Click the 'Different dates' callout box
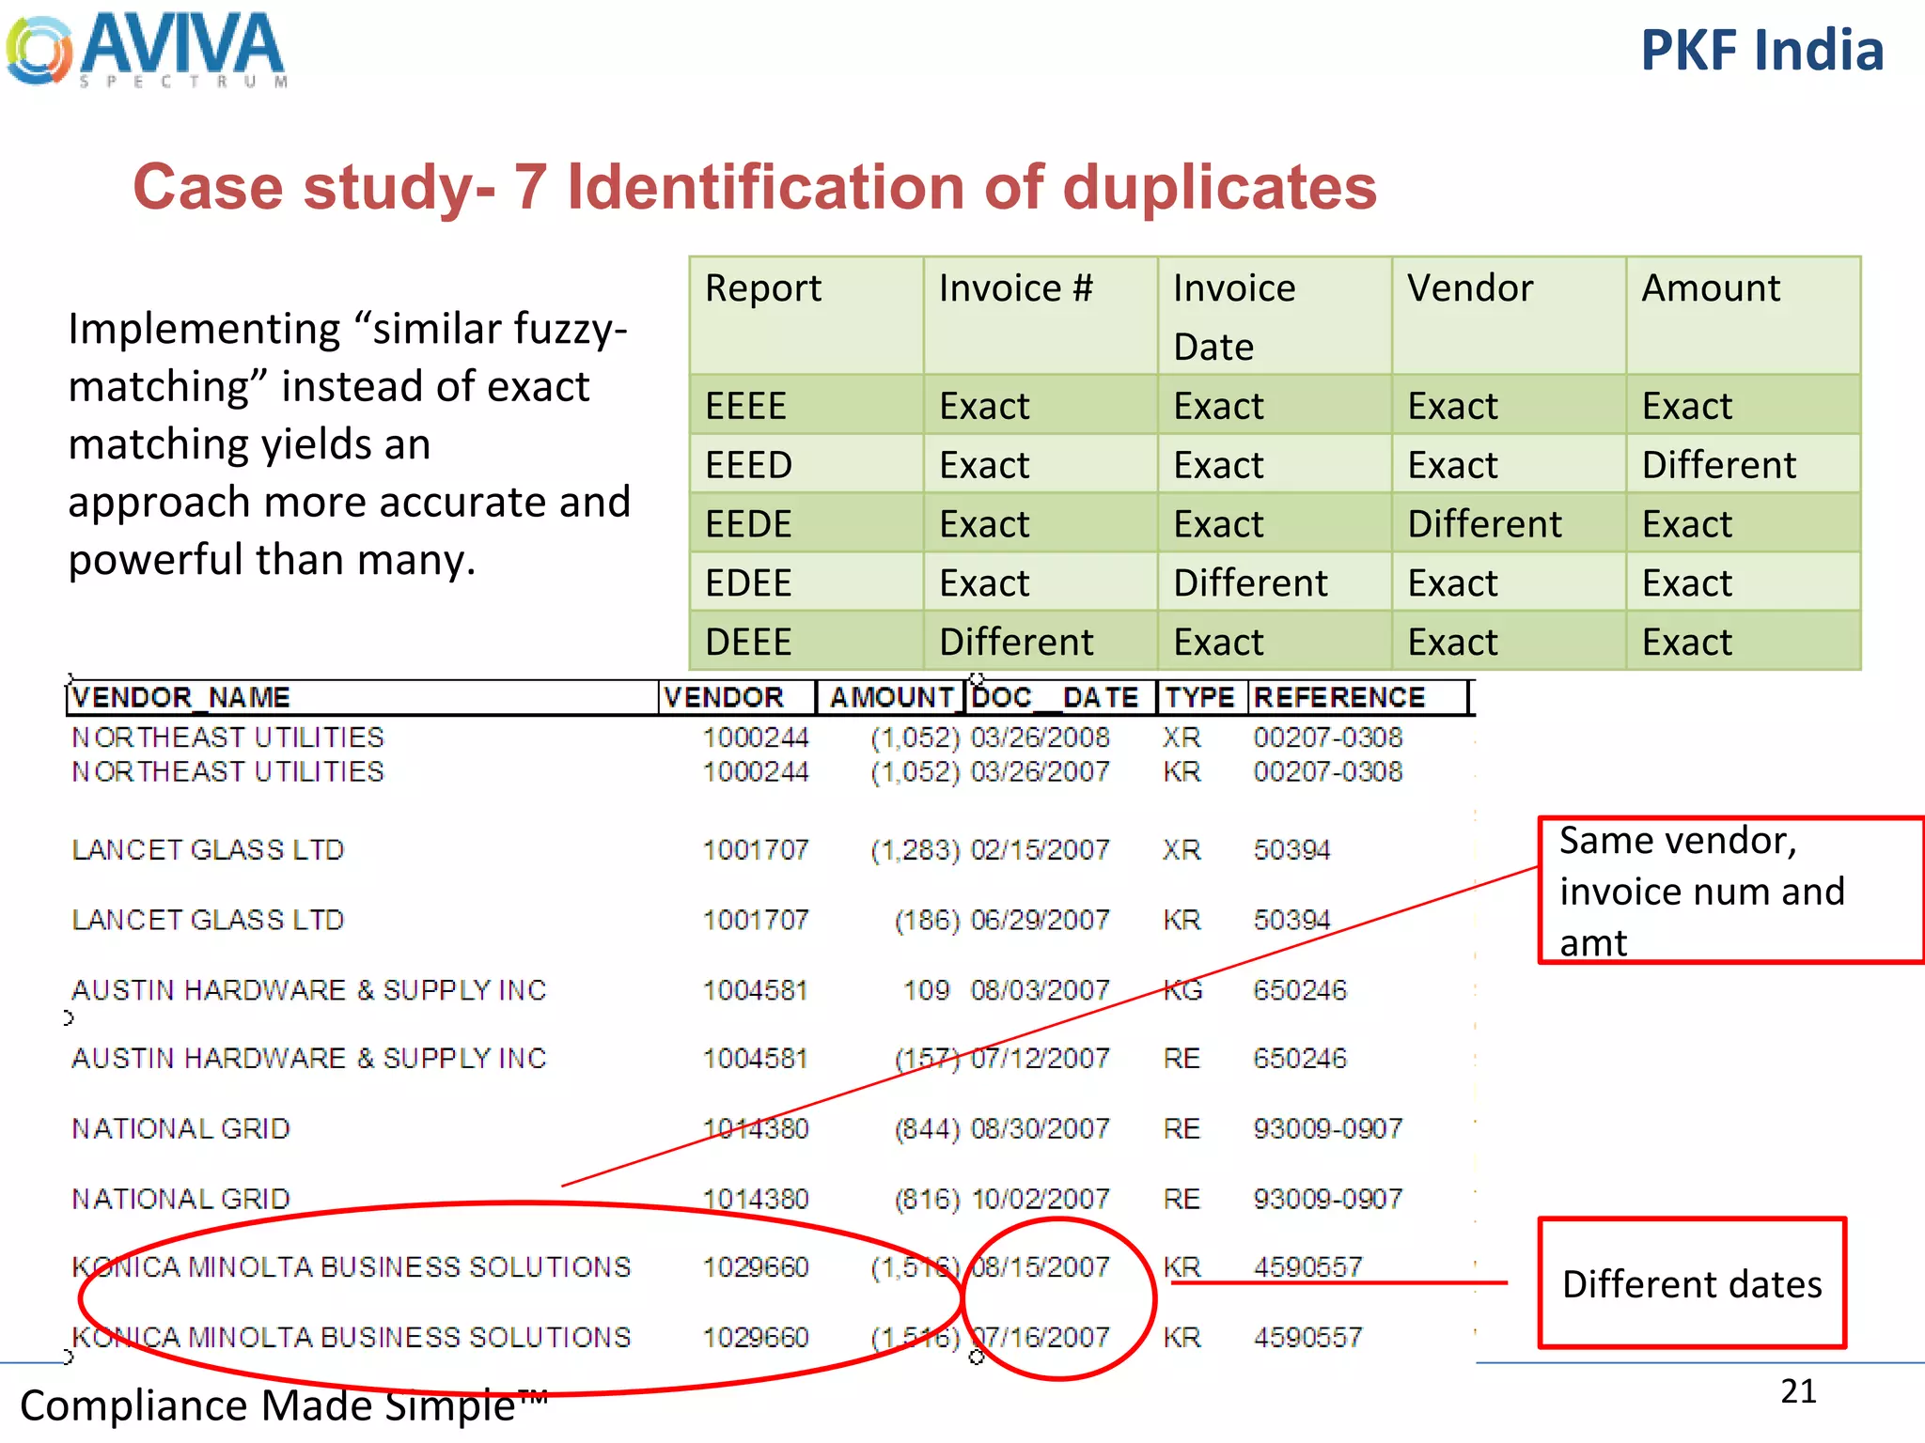1925x1443 pixels. [1692, 1283]
